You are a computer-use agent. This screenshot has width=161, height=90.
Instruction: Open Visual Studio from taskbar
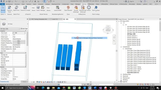pos(100,88)
